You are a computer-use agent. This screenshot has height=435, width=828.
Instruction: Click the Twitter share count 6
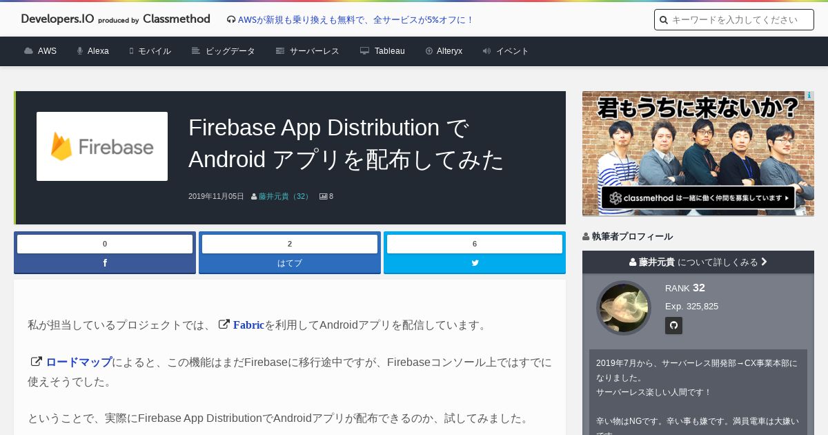tap(475, 244)
